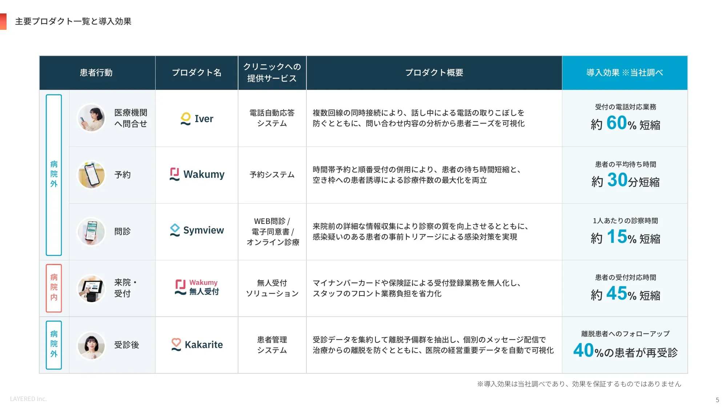This screenshot has width=727, height=409.
Task: Click the red 病院内 label
Action: [x=54, y=288]
